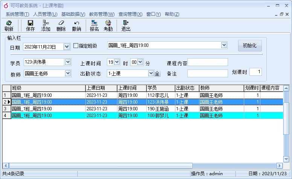Open the 人员管理(U) menu
The width and height of the screenshot is (292, 179).
pyautogui.click(x=45, y=14)
